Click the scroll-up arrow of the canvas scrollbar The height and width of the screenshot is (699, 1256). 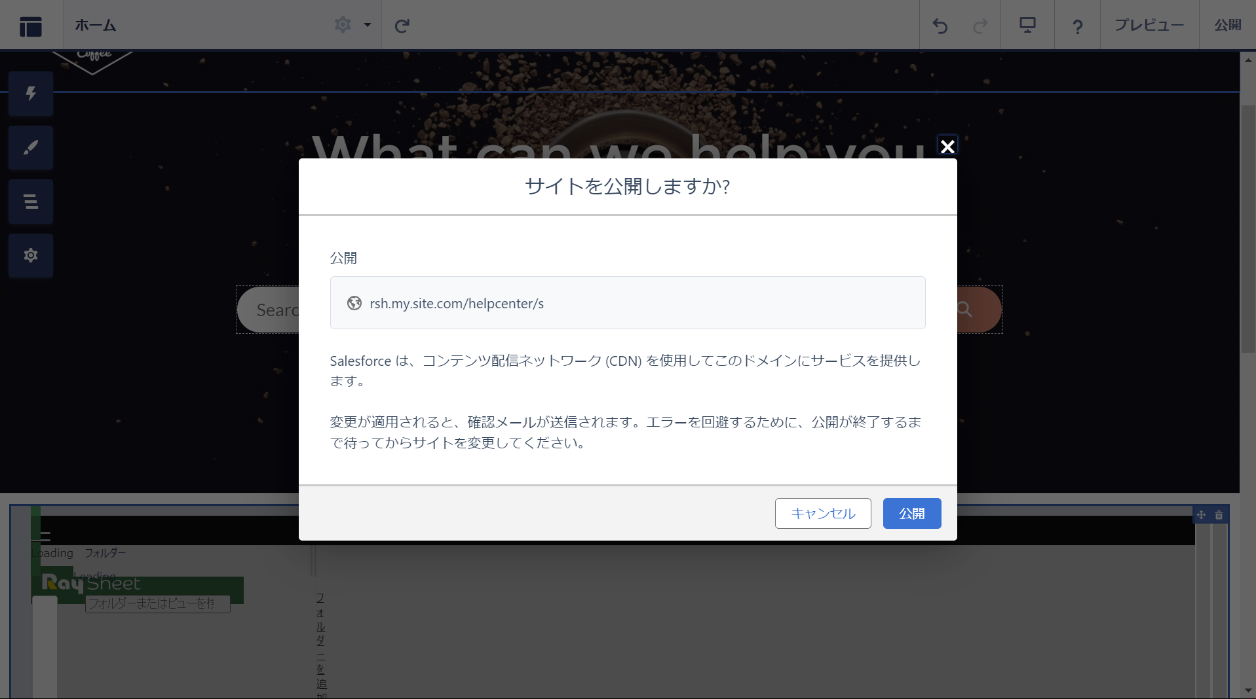point(1248,60)
